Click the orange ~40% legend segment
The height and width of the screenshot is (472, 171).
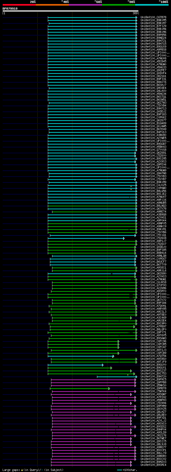pos(52,5)
